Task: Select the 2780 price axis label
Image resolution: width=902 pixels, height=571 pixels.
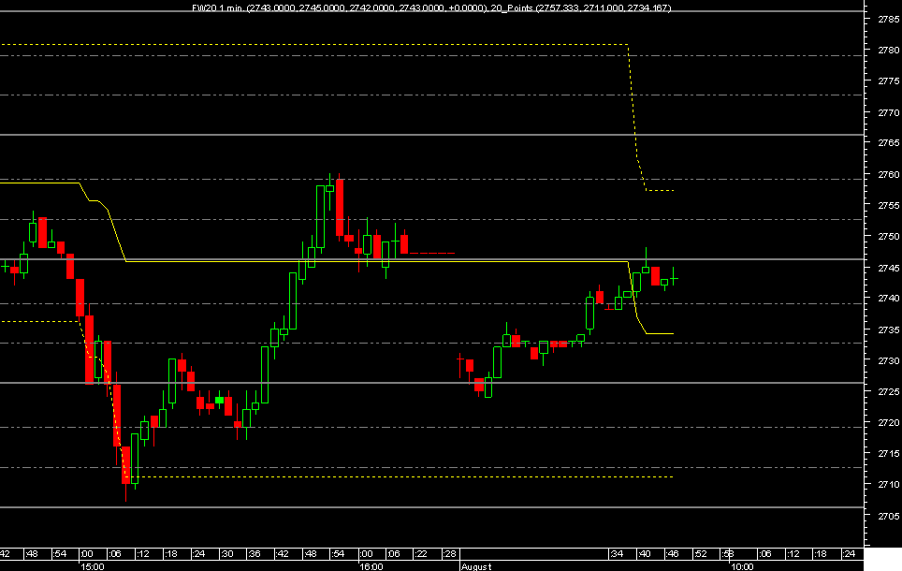Action: (x=888, y=50)
